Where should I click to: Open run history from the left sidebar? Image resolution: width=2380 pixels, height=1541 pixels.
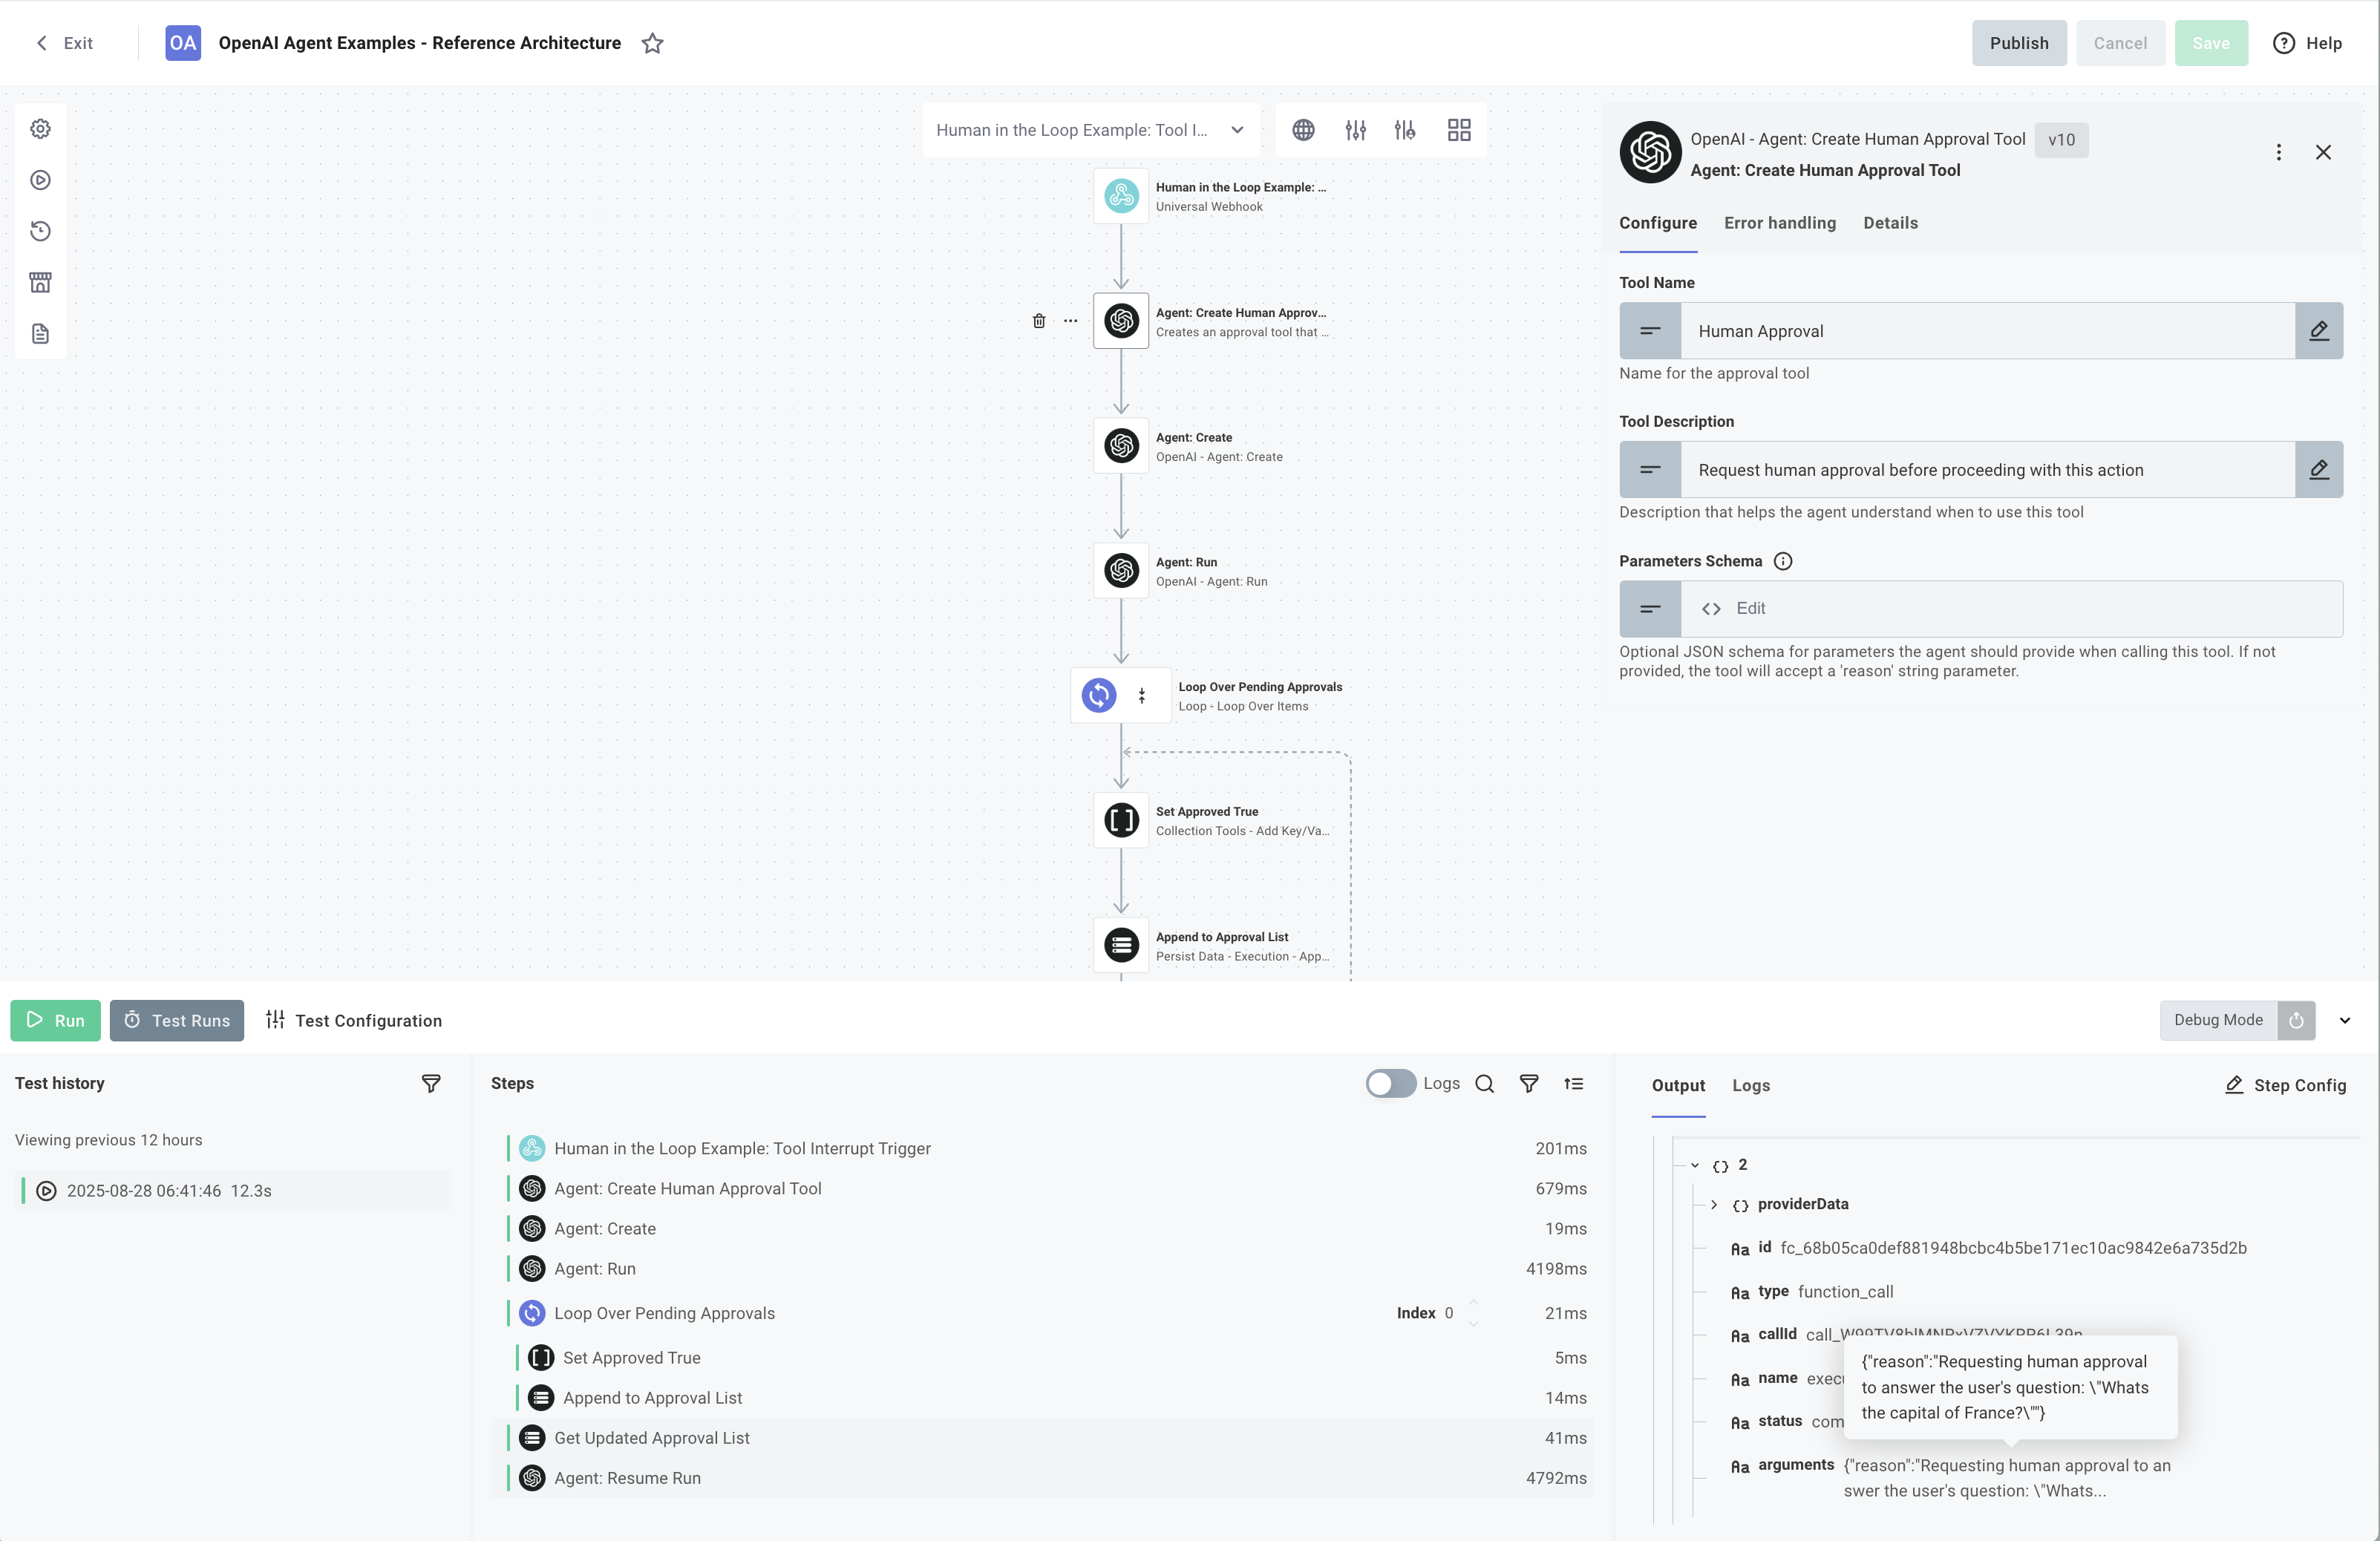[x=40, y=231]
